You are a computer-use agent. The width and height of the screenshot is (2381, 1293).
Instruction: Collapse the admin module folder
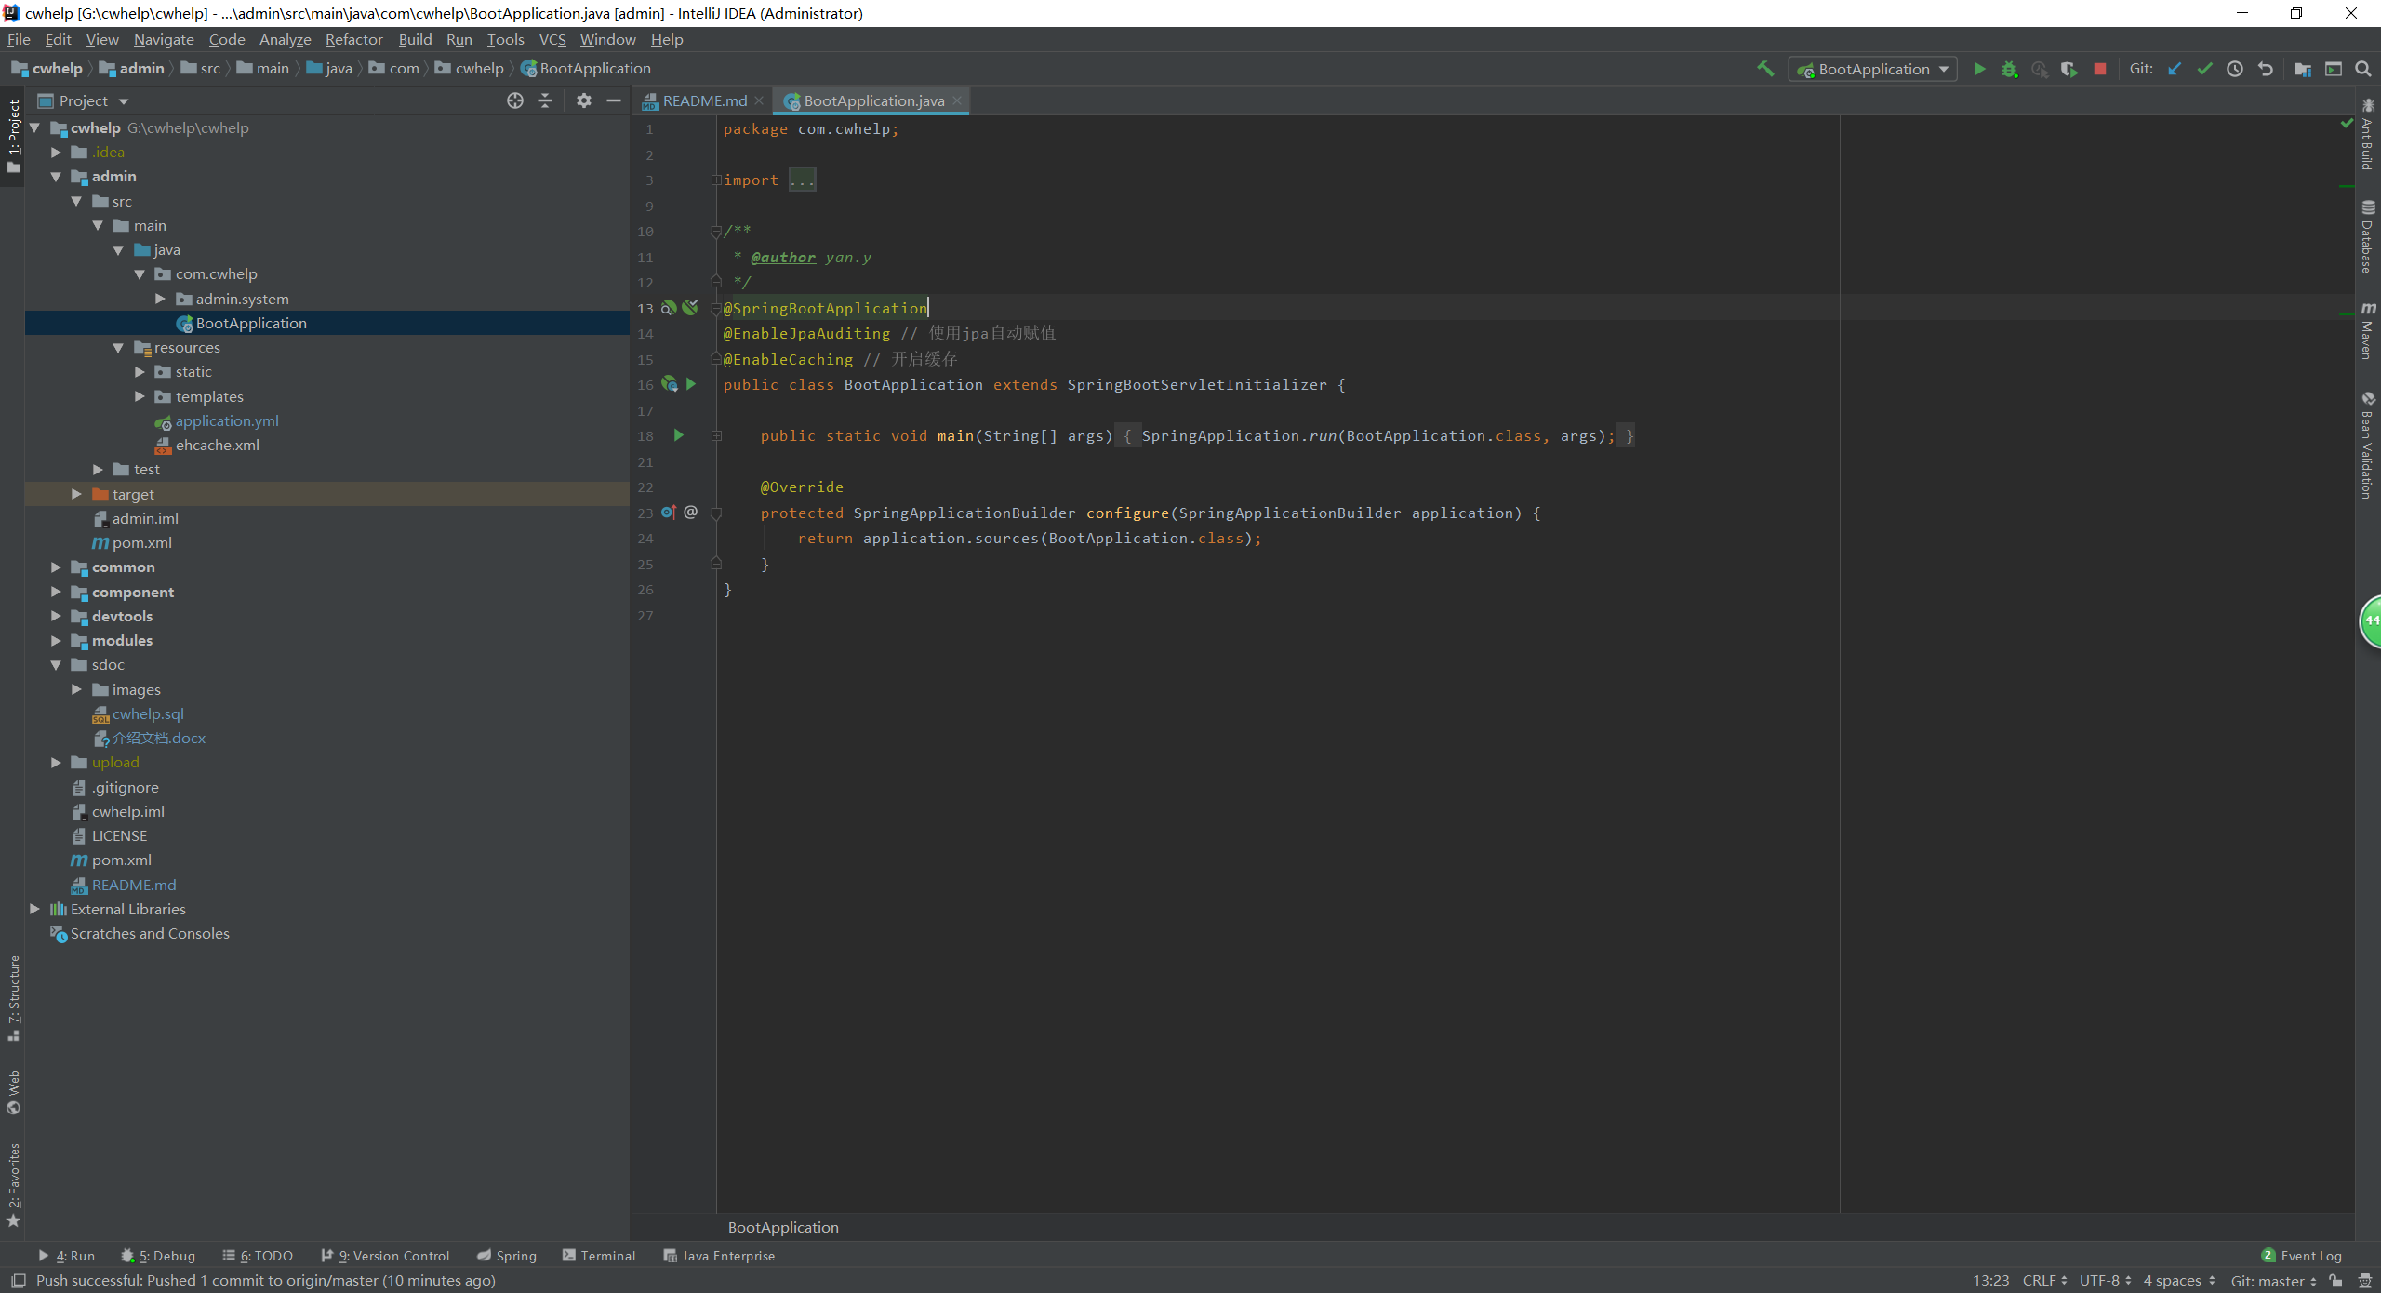pyautogui.click(x=56, y=177)
